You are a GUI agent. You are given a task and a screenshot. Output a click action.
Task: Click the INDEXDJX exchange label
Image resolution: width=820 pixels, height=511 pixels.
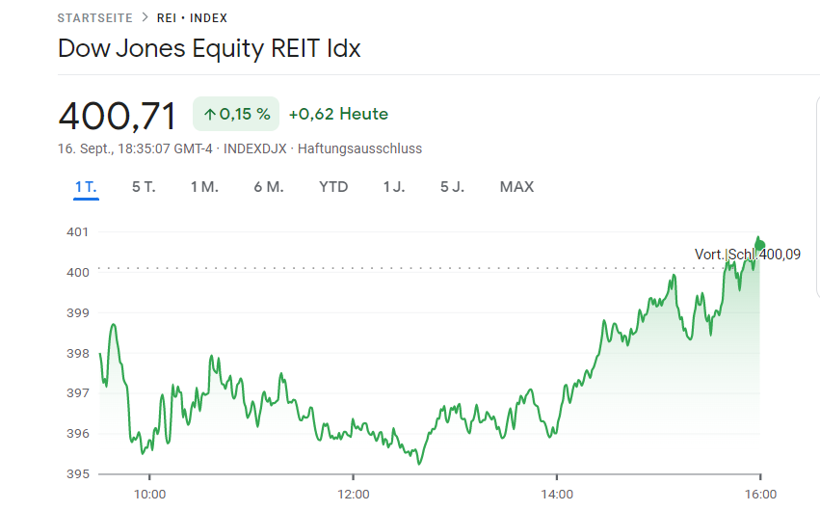coord(255,149)
